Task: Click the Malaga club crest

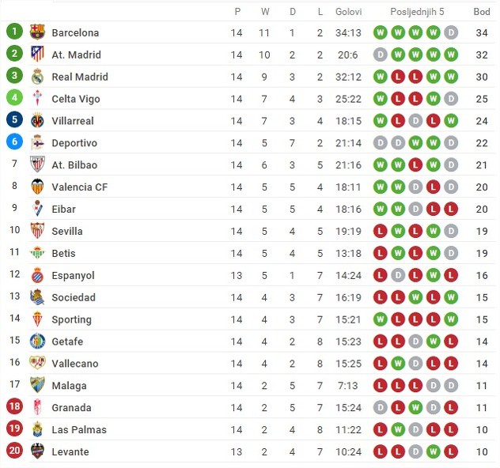Action: coord(37,385)
